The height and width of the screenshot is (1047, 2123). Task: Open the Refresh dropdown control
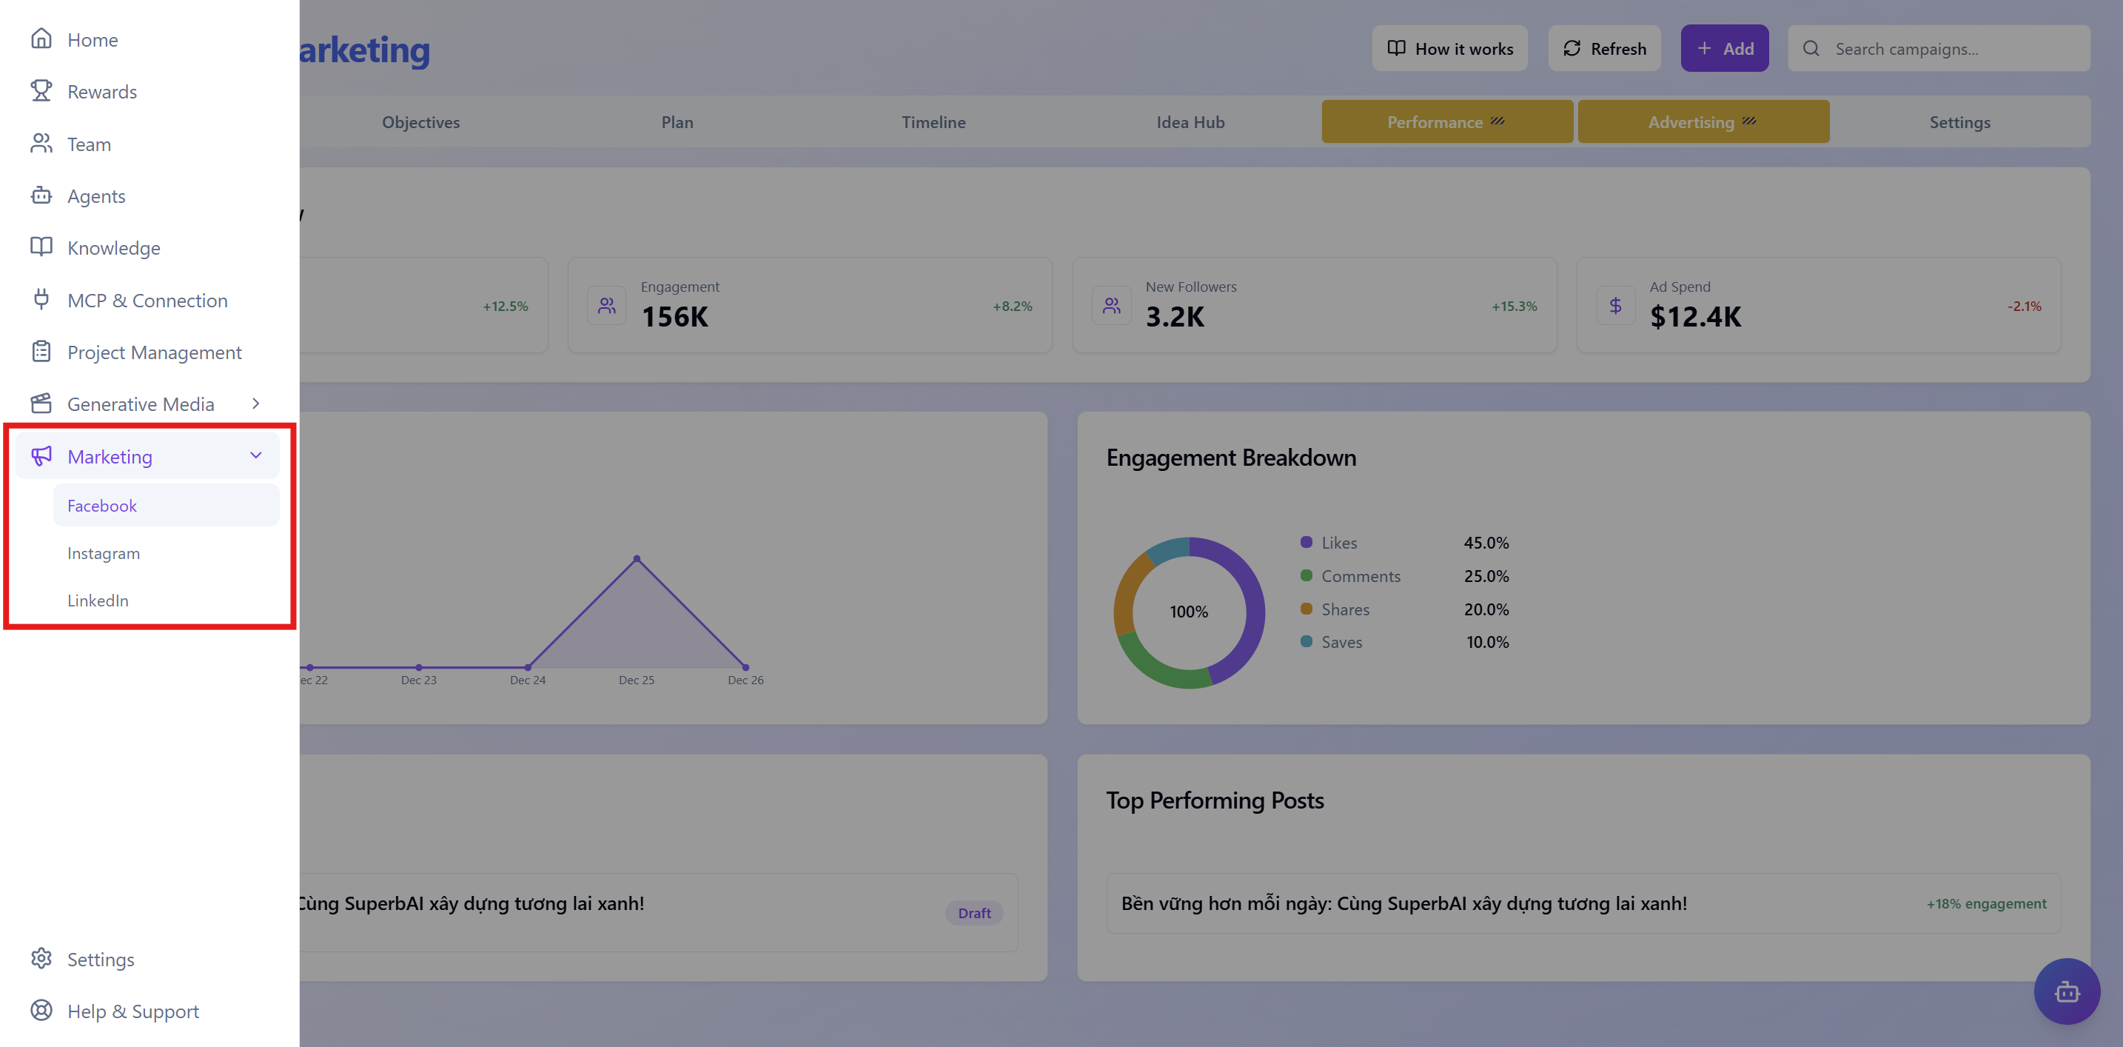1603,48
